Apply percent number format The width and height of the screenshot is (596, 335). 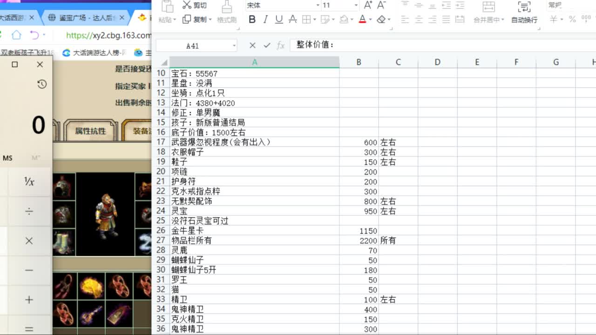[572, 20]
